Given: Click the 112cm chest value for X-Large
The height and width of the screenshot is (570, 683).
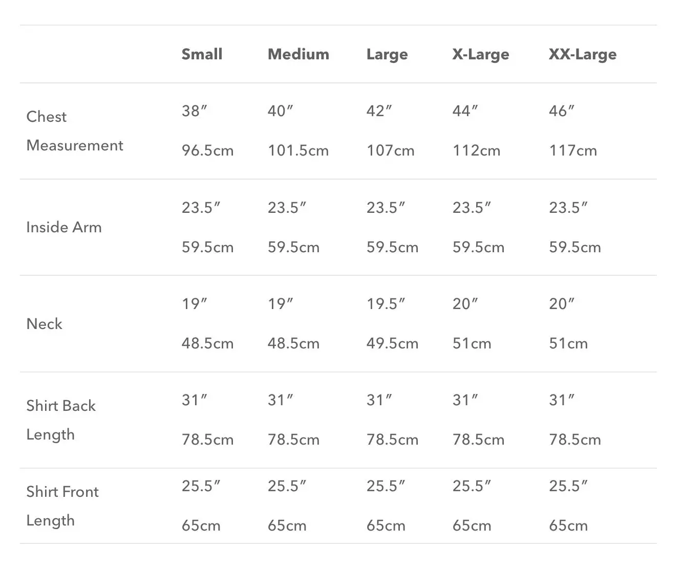Looking at the screenshot, I should 476,151.
